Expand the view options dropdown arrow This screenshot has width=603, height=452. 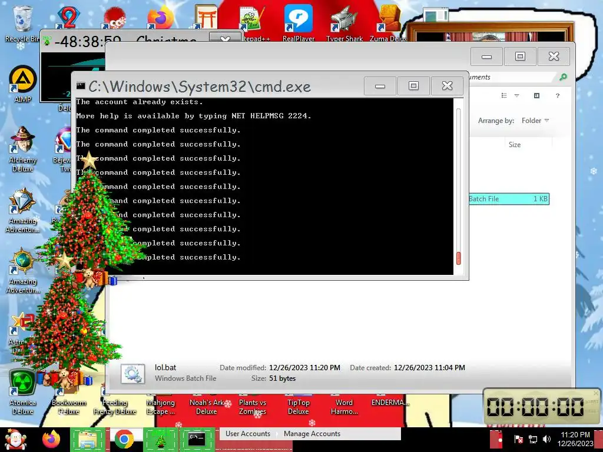[x=517, y=96]
